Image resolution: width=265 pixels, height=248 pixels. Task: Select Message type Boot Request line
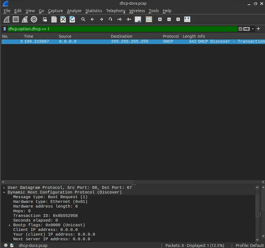[50, 197]
